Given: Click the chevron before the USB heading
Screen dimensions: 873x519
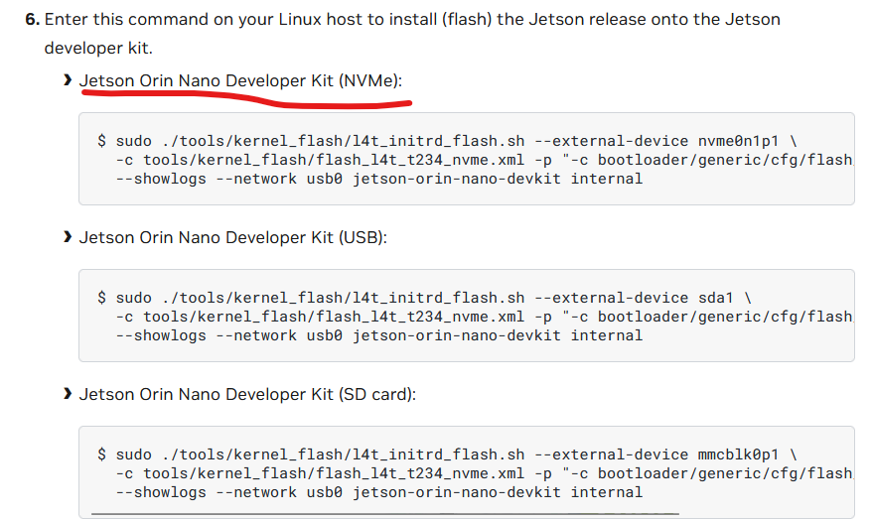Looking at the screenshot, I should point(68,237).
